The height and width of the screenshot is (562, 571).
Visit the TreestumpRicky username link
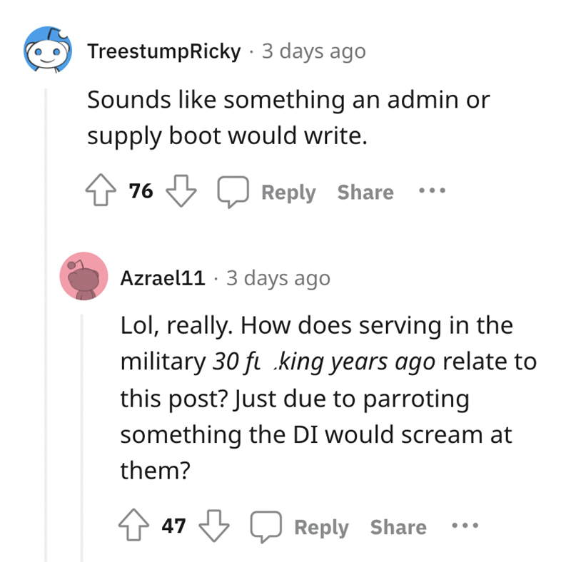(163, 51)
